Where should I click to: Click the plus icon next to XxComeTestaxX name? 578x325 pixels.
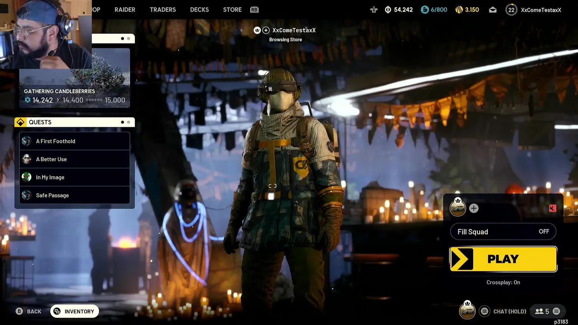coord(266,30)
